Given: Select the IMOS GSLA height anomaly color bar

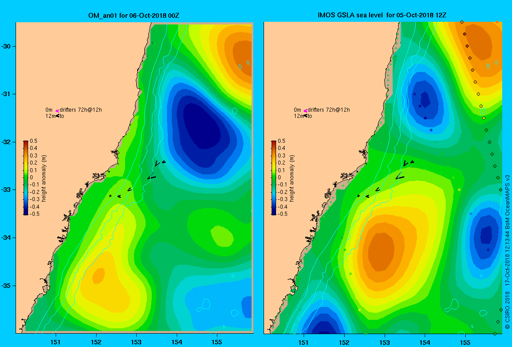Looking at the screenshot, I should click(x=274, y=178).
